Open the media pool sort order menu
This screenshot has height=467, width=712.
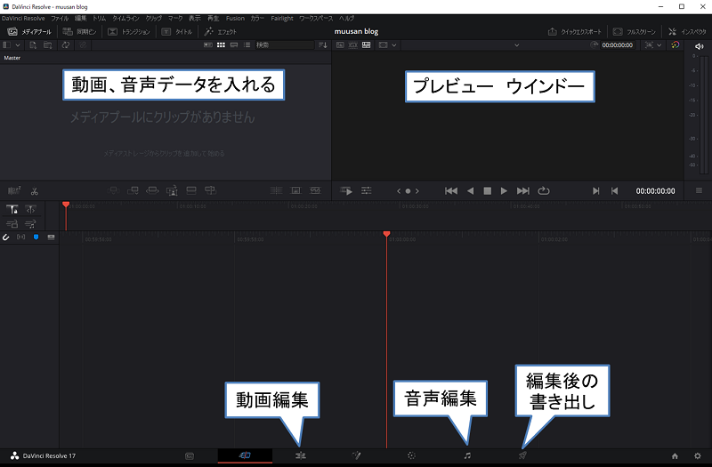click(x=323, y=45)
